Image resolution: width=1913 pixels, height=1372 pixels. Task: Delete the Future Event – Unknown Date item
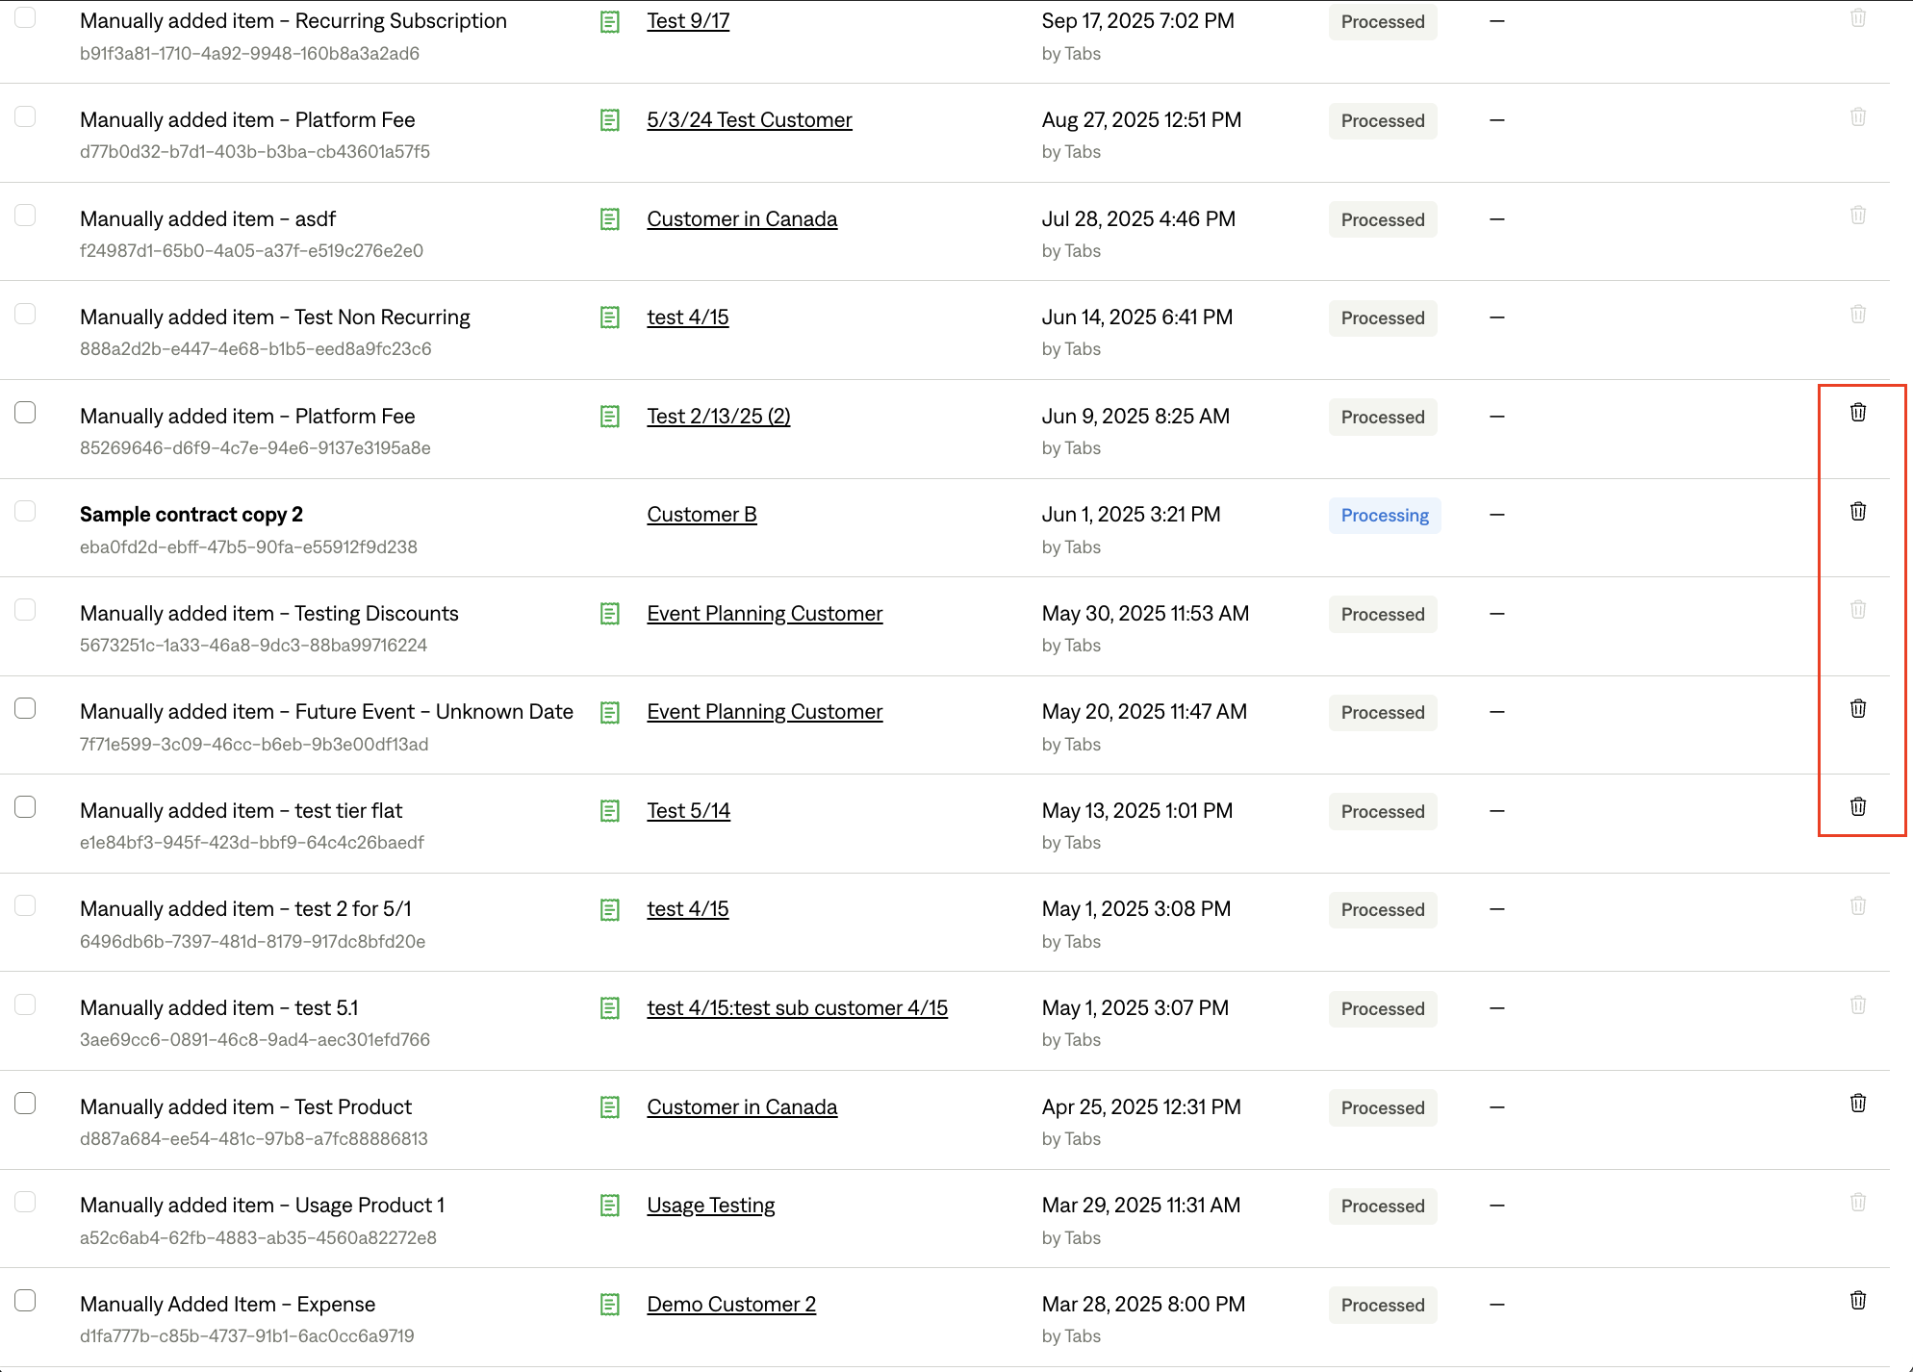coord(1857,709)
